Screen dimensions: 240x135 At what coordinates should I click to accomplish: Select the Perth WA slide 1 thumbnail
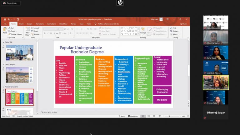[x=19, y=52]
